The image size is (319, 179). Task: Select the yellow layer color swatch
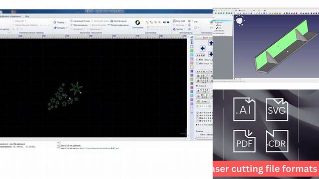click(192, 67)
